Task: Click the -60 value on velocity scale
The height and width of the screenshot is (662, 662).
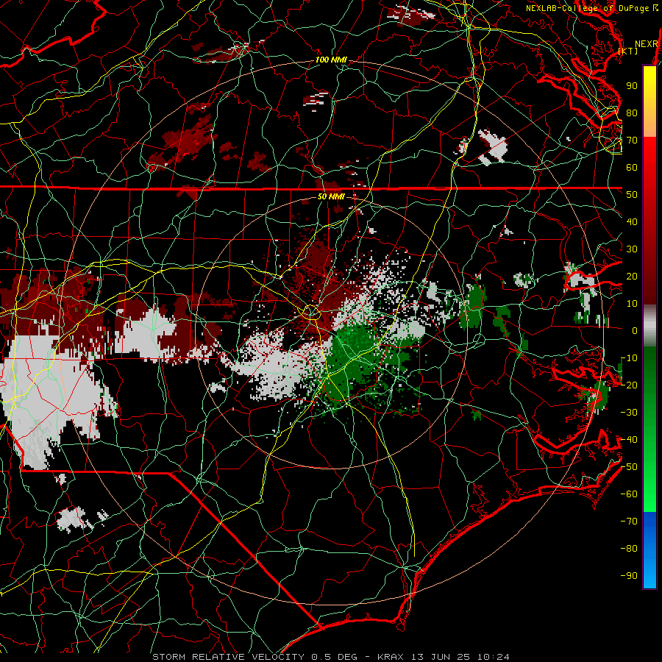Action: point(629,494)
